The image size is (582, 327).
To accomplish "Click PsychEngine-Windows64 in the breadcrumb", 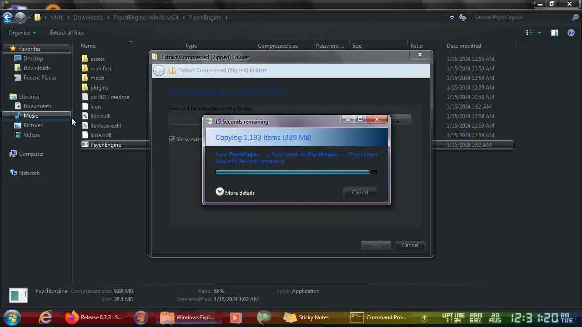I will (x=146, y=17).
